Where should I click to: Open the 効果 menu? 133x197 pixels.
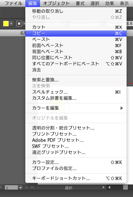coord(110,4)
